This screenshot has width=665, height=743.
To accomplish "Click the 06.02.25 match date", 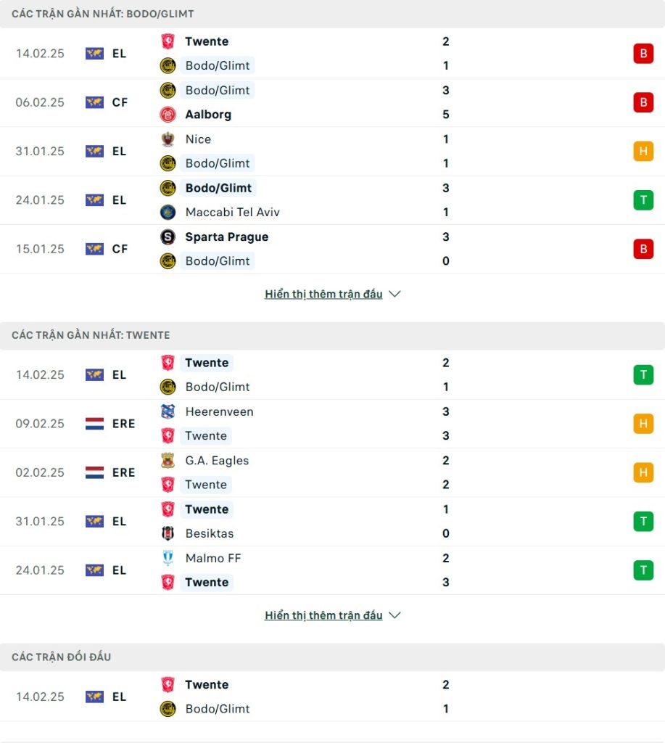I will 40,102.
